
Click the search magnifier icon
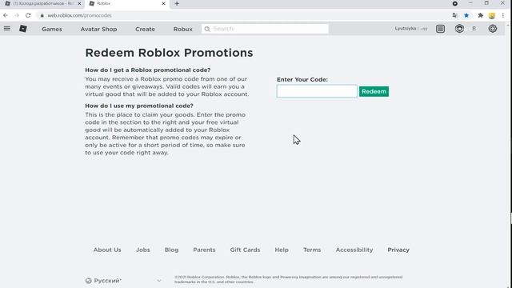(207, 29)
